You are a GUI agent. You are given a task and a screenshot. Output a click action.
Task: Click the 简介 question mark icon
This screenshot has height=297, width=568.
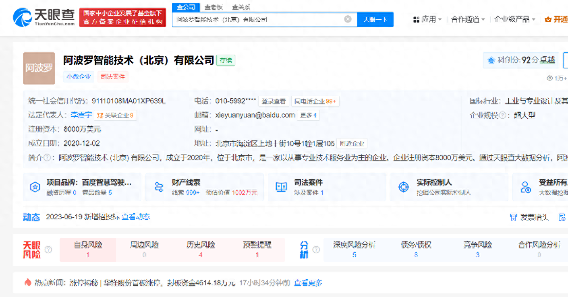pyautogui.click(x=48, y=158)
